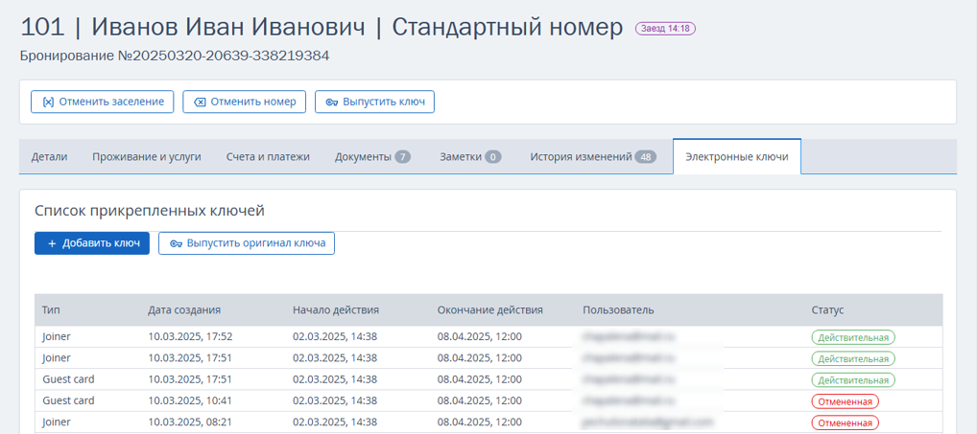Click the Дата создания column header
Screen dimensions: 977x434
click(x=184, y=309)
